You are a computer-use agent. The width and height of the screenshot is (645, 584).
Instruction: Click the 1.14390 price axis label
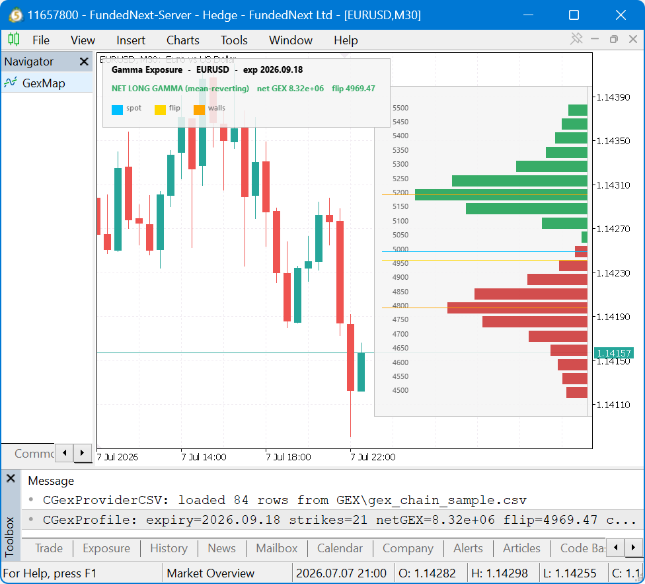click(613, 97)
